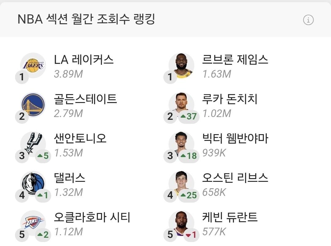Image resolution: width=331 pixels, height=246 pixels.
Task: Click the 루카 돈치치 player name
Action: 230,99
